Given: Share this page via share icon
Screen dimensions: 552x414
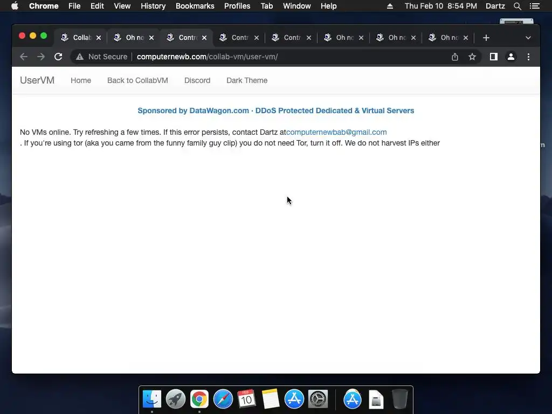Looking at the screenshot, I should click(455, 57).
